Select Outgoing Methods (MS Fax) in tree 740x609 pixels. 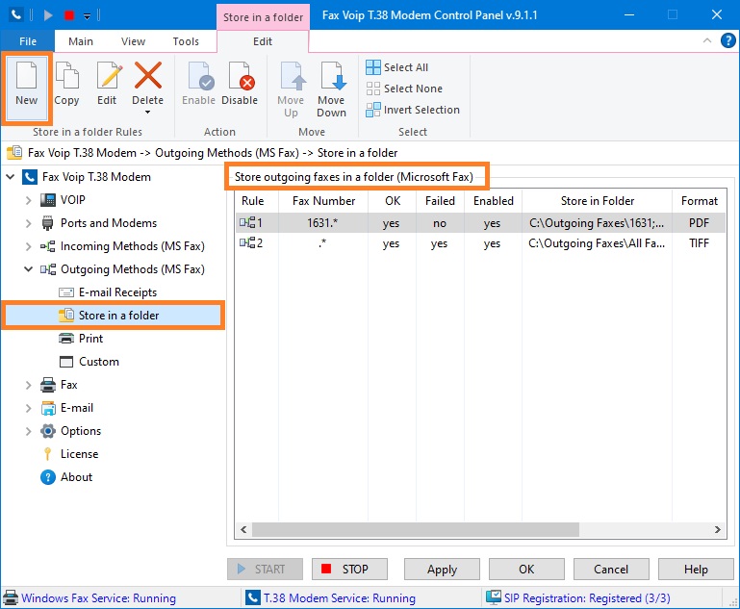133,269
